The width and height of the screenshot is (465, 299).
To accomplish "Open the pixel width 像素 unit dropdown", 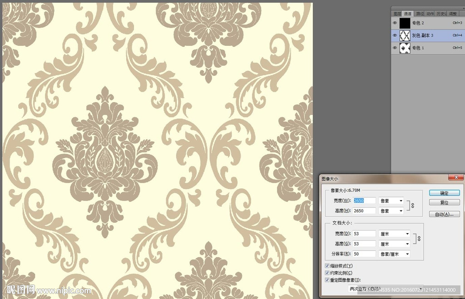I will click(391, 201).
